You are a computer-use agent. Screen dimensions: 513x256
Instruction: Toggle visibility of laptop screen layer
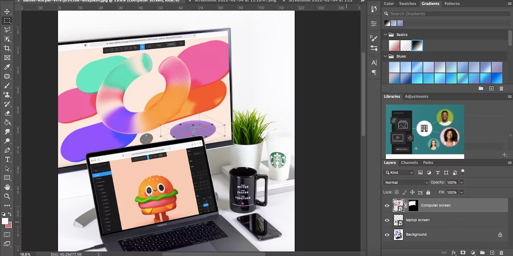[x=387, y=220]
